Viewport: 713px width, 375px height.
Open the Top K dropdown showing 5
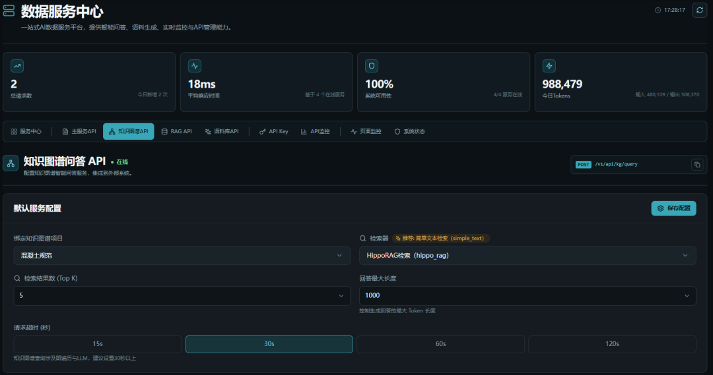(x=182, y=295)
